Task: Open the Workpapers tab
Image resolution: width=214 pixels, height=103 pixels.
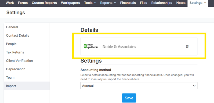Action: (70, 3)
